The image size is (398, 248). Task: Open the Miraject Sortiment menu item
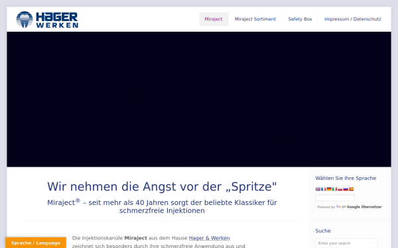pyautogui.click(x=255, y=19)
